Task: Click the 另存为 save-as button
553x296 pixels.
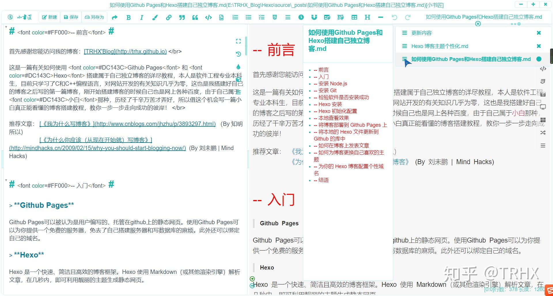Action: [x=94, y=17]
